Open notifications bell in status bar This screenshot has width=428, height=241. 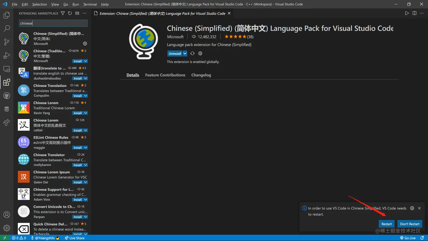coord(422,238)
